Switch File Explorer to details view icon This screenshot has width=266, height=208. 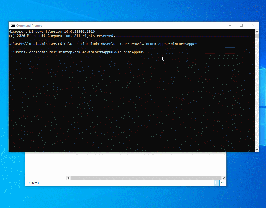(217, 183)
